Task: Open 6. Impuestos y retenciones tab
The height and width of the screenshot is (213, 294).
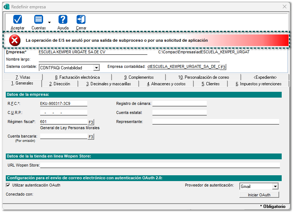Action: pyautogui.click(x=259, y=84)
